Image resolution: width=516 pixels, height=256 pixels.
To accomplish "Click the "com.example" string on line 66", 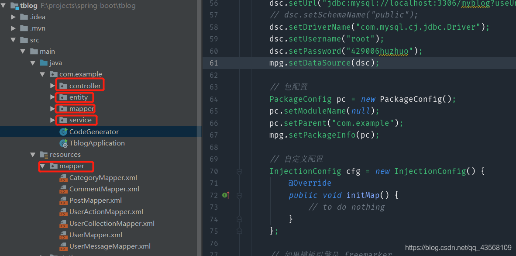I will tap(363, 123).
